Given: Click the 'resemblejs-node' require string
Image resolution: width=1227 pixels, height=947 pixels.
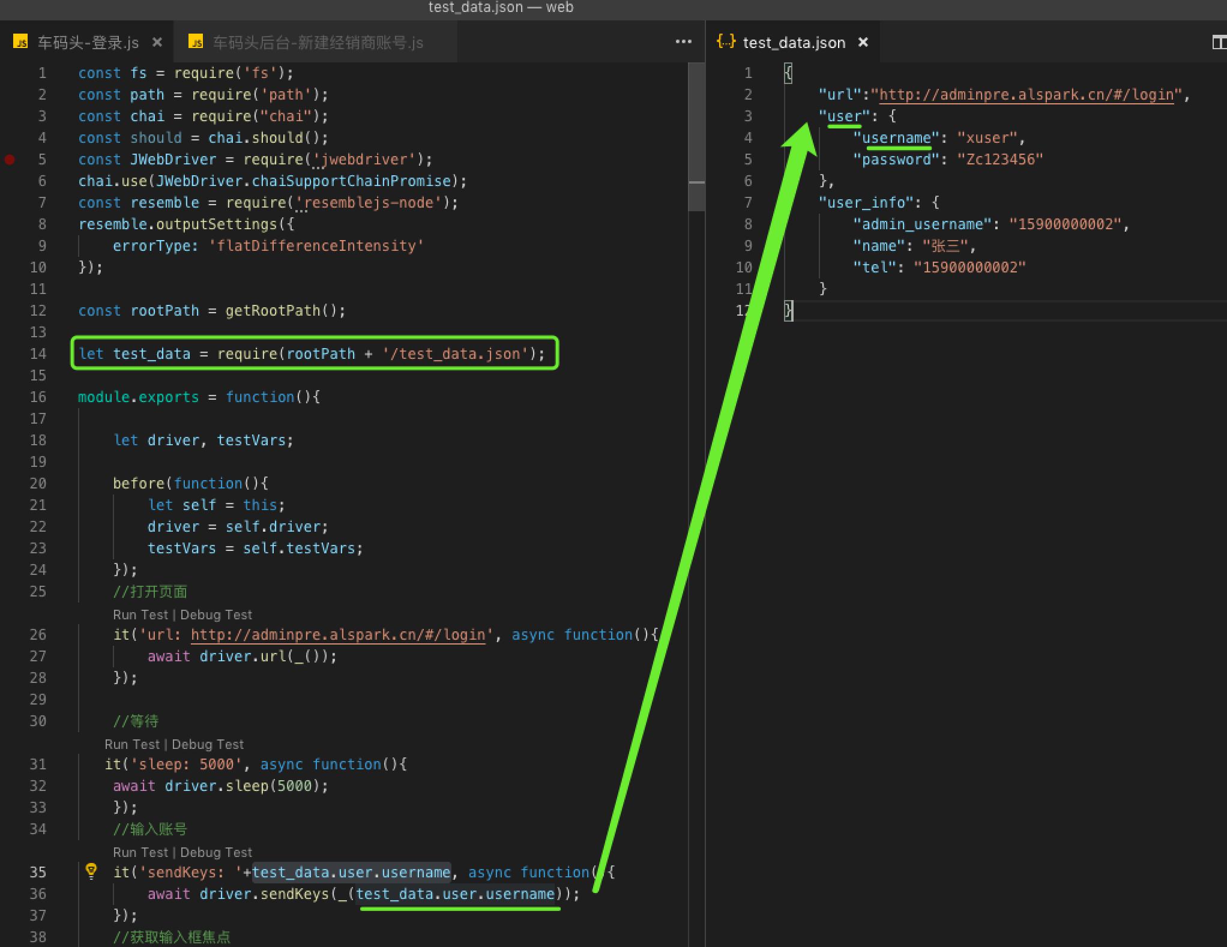Looking at the screenshot, I should [x=369, y=202].
